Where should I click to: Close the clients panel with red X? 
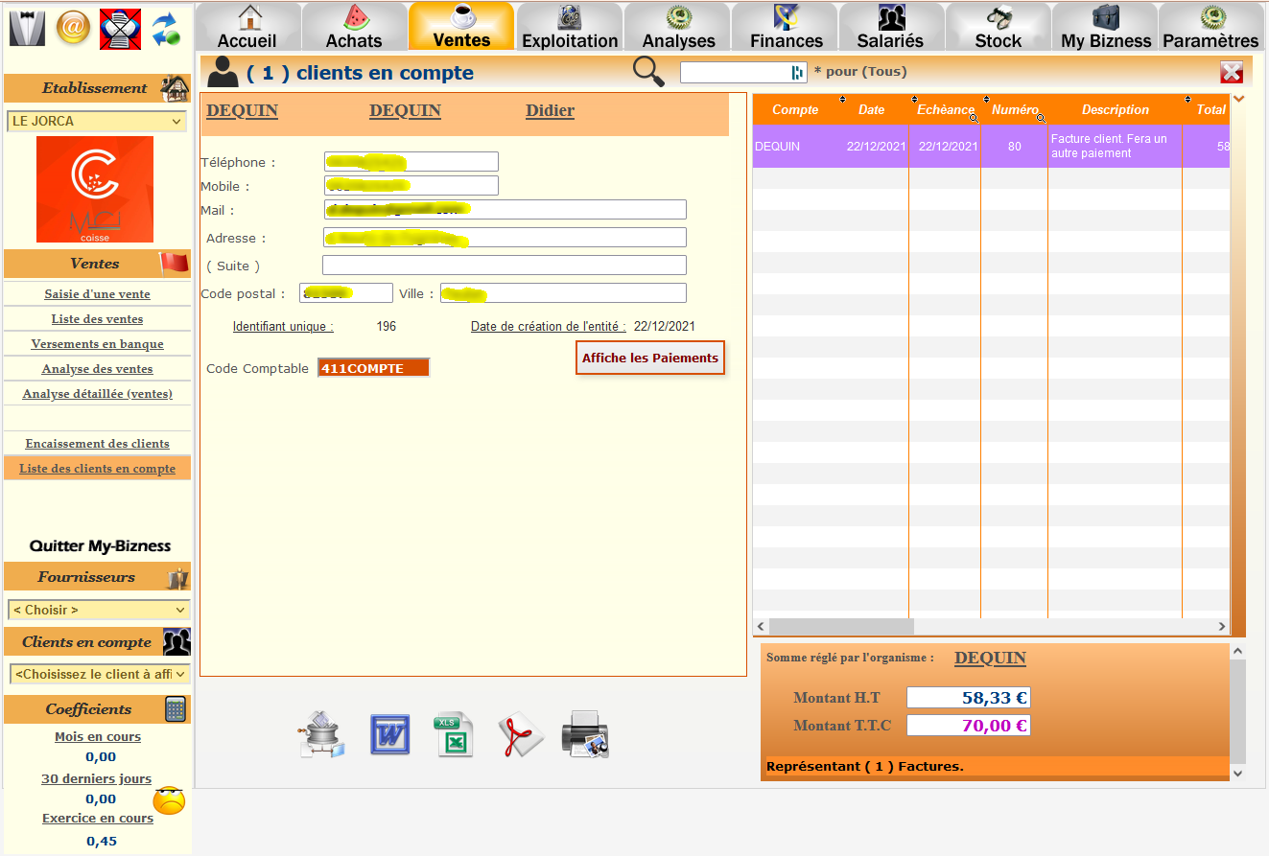tap(1232, 72)
